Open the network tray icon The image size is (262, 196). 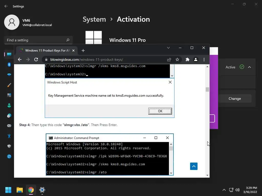click(231, 190)
